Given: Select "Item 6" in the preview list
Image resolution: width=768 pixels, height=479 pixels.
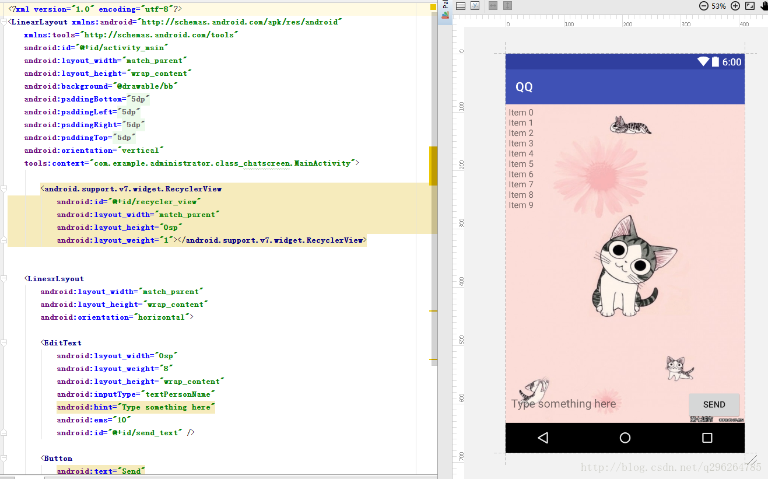Looking at the screenshot, I should 521,174.
